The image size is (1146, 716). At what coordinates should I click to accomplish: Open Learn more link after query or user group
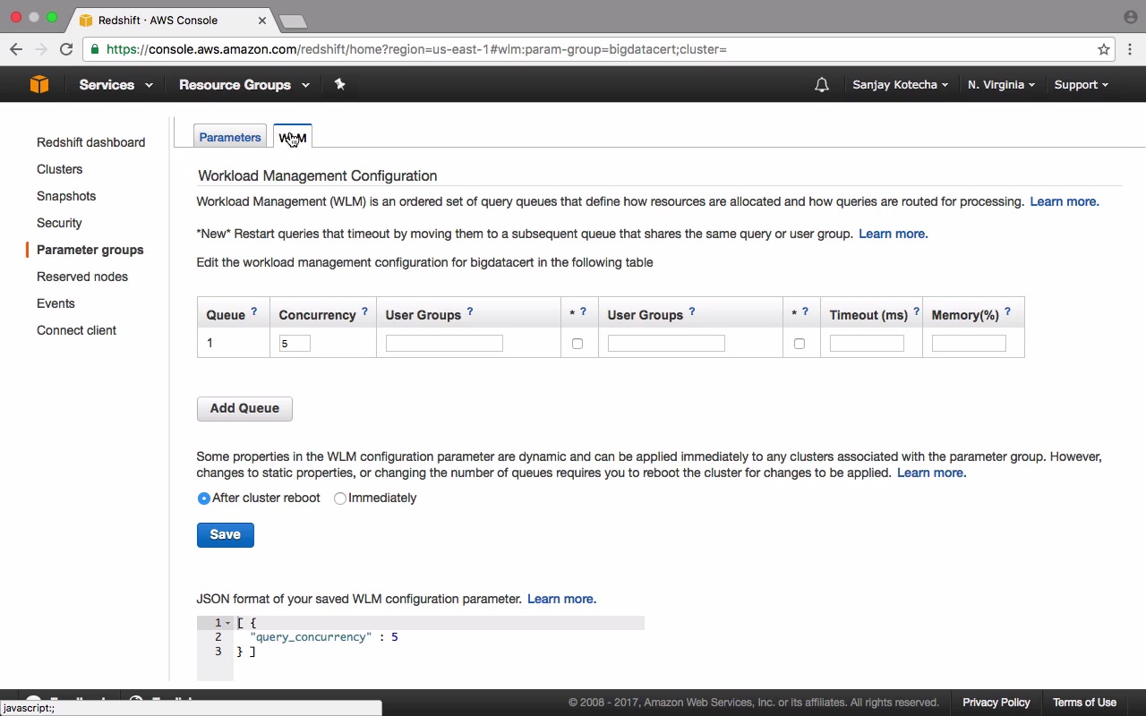pyautogui.click(x=894, y=234)
